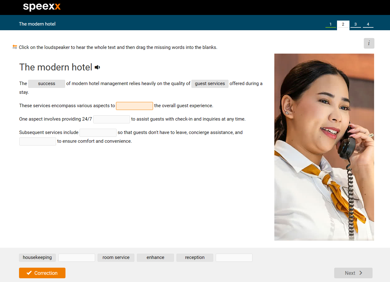Click the blank before 'to ensure comfort'

click(38, 141)
